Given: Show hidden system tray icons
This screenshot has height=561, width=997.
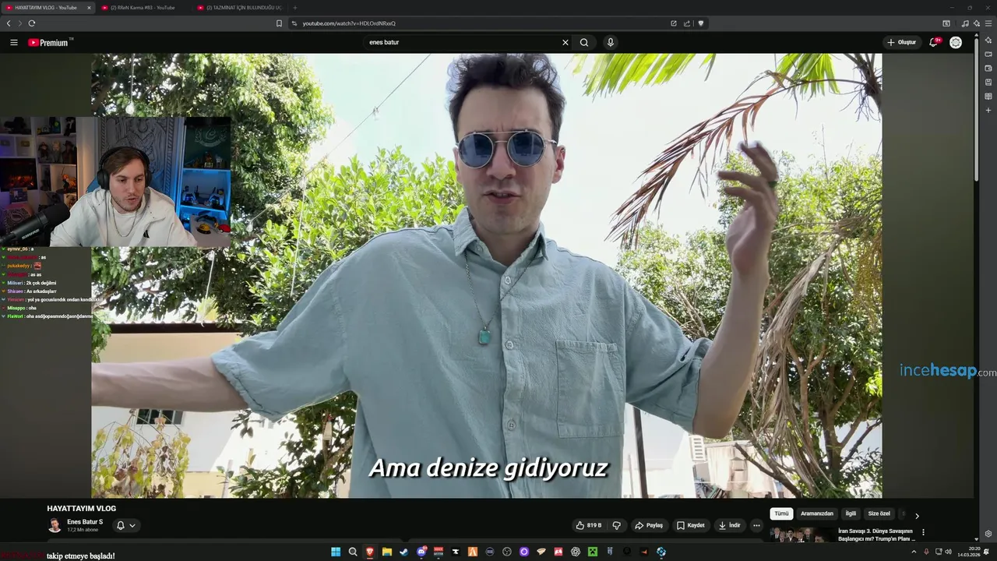Looking at the screenshot, I should pos(914,552).
